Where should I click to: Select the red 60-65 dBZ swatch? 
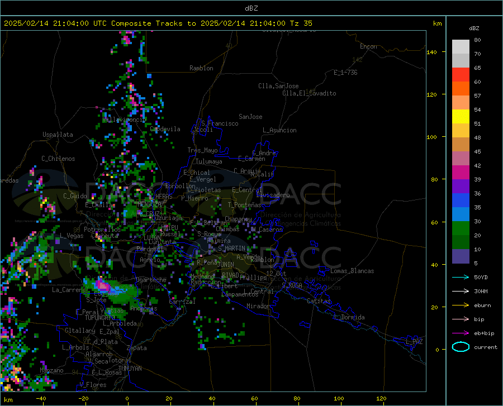pos(461,75)
